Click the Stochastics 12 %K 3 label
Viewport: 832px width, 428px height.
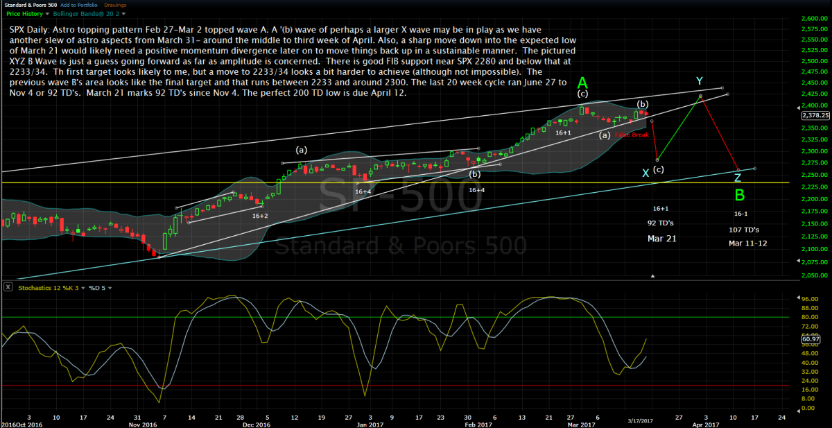(46, 287)
